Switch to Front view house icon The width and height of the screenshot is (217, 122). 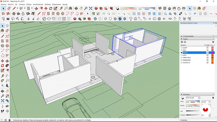pyautogui.click(x=169, y=8)
